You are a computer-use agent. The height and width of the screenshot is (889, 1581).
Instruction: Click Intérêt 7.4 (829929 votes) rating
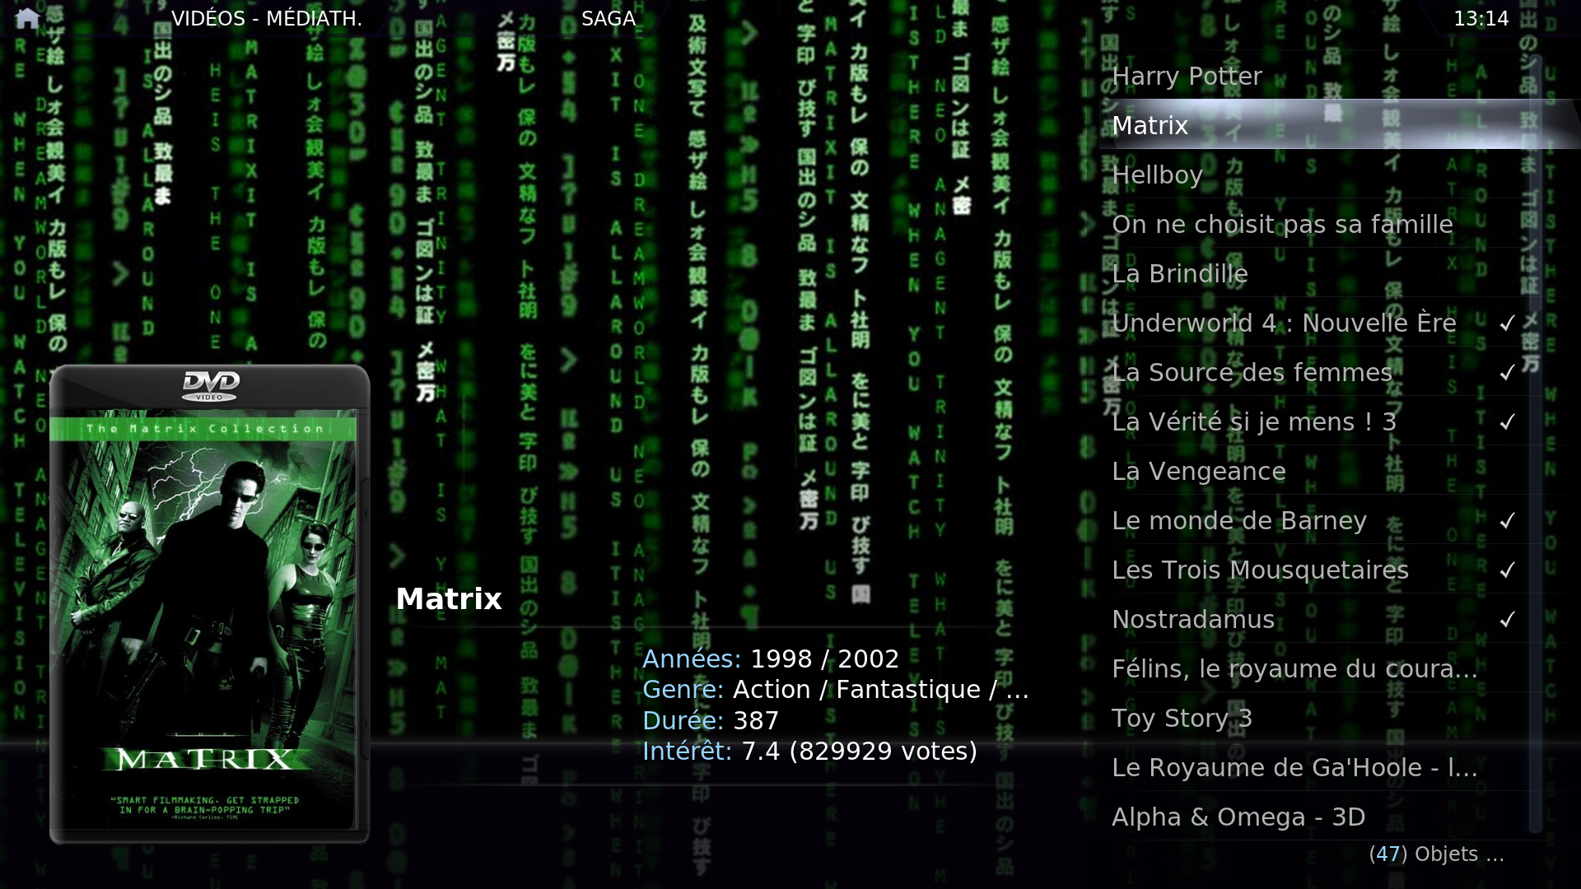(809, 751)
